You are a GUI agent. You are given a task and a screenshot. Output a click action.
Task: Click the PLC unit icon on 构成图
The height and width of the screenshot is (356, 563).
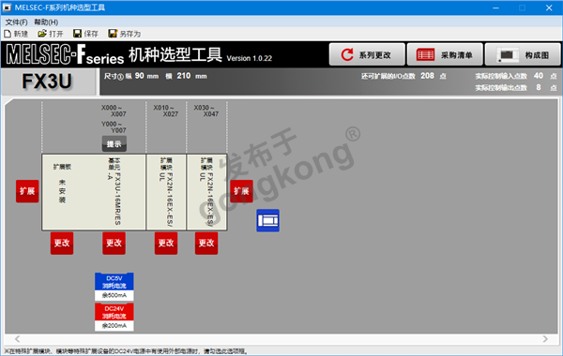coord(508,55)
